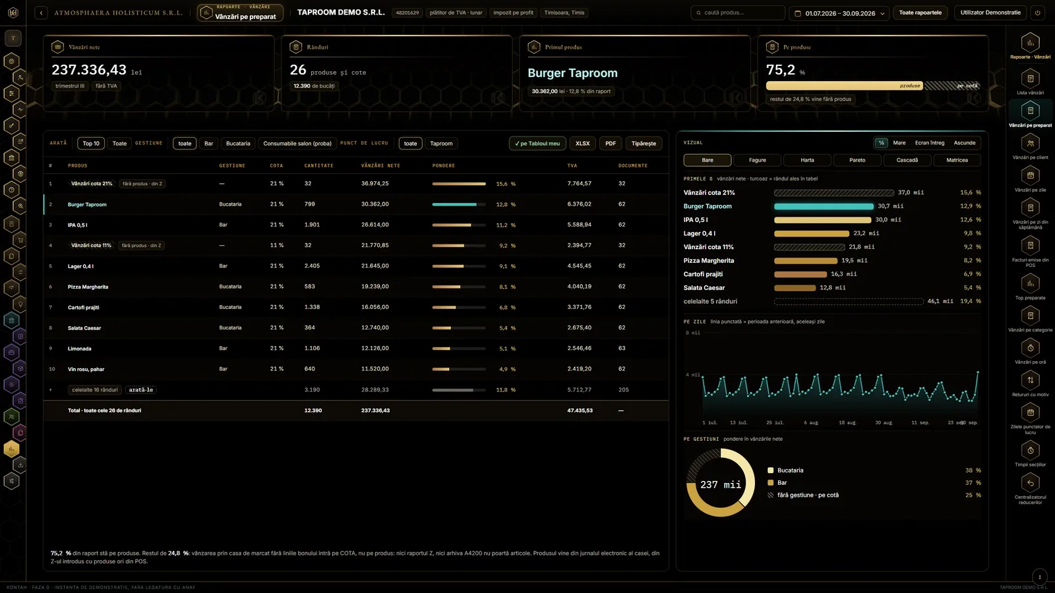Open Lista vânzări report icon
This screenshot has width=1055, height=593.
click(x=1030, y=78)
